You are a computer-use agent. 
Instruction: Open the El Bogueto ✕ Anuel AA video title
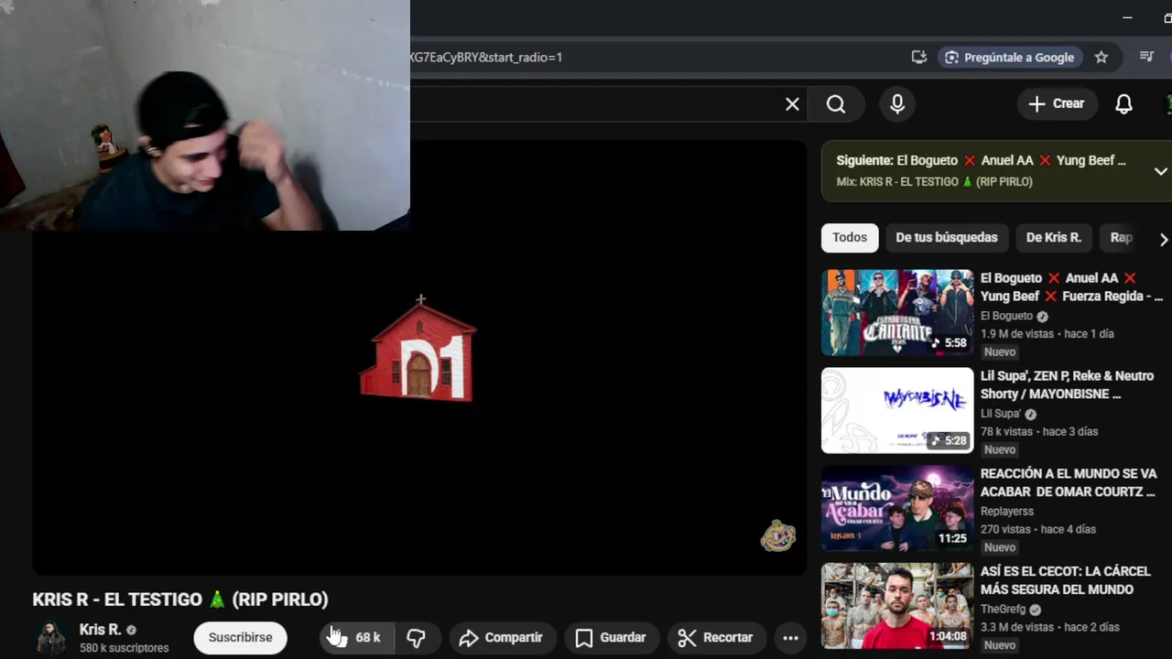pyautogui.click(x=1071, y=287)
